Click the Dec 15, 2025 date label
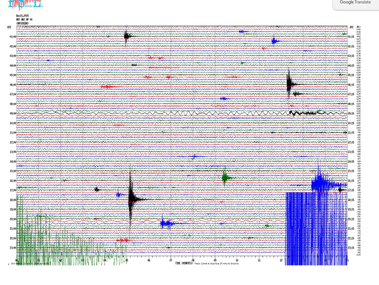The image size is (379, 285). 22,16
